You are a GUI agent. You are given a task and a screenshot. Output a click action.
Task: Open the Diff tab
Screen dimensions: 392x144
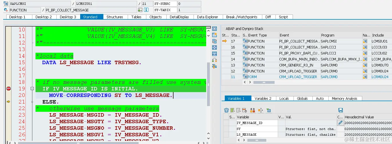[268, 17]
